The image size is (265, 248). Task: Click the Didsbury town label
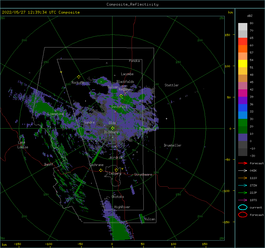click(x=111, y=132)
